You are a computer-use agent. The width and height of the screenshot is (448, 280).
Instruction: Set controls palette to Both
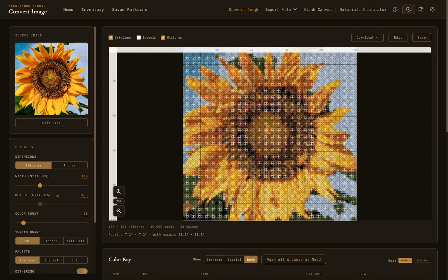click(76, 260)
